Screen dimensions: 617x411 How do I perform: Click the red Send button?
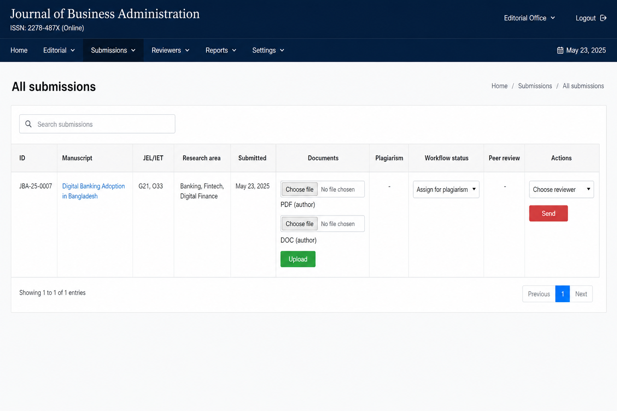(x=548, y=214)
